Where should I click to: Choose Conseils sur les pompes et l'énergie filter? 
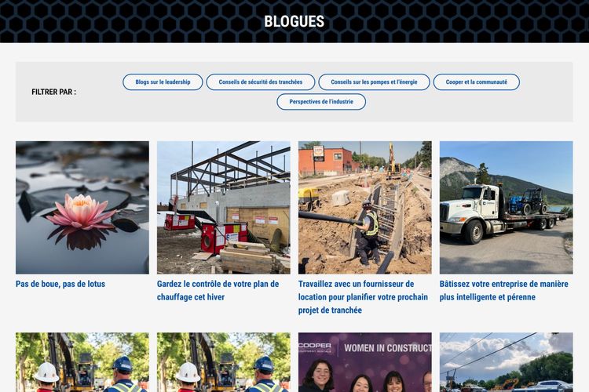click(x=374, y=82)
